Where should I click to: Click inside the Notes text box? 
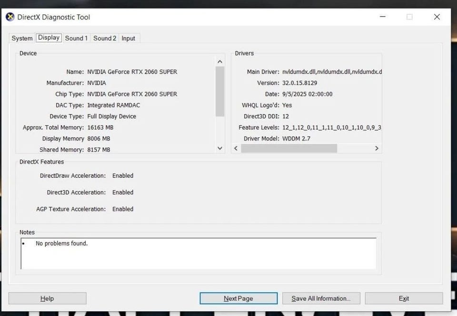click(199, 253)
